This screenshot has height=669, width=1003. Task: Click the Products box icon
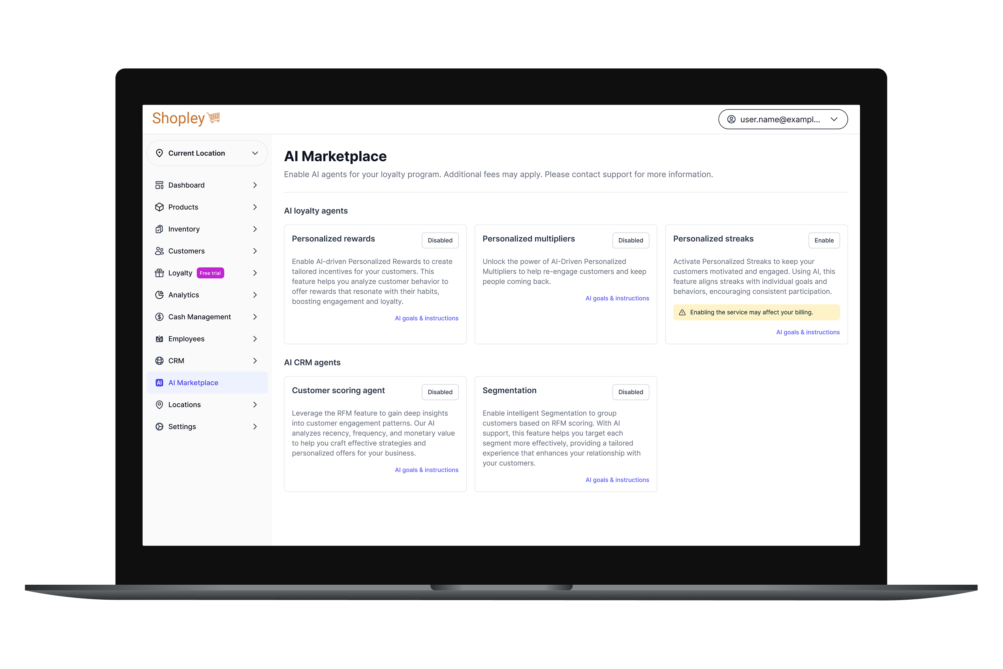click(159, 207)
